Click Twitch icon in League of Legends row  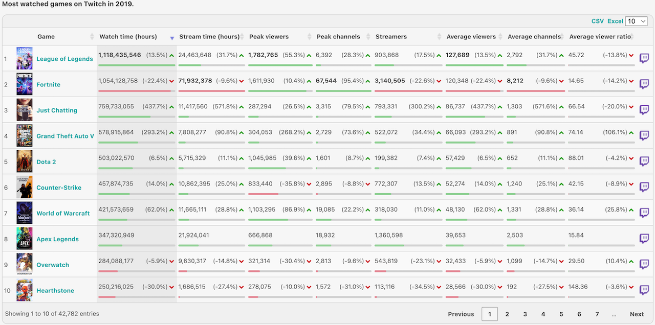pos(644,58)
